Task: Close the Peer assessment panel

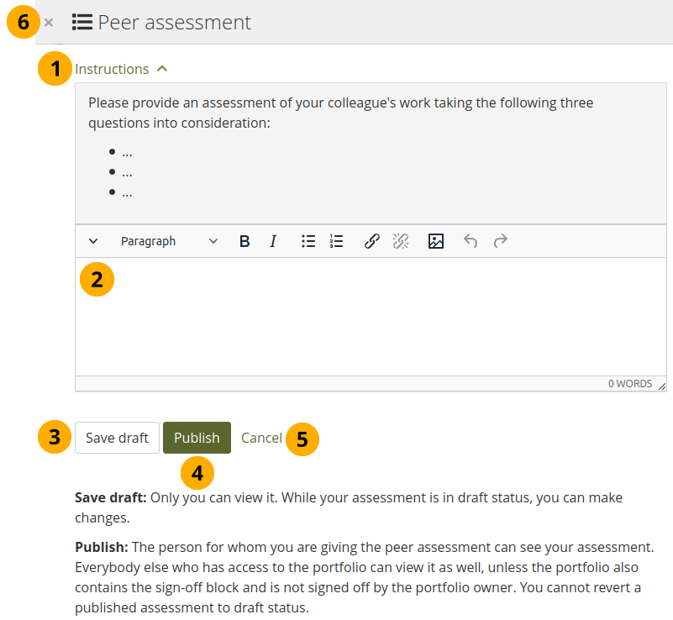Action: click(x=49, y=23)
